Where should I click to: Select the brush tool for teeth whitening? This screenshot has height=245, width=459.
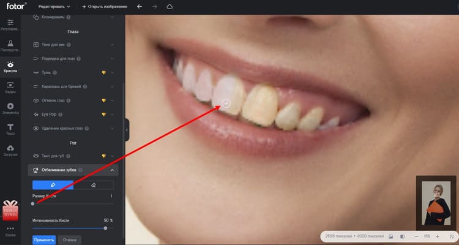pyautogui.click(x=53, y=184)
